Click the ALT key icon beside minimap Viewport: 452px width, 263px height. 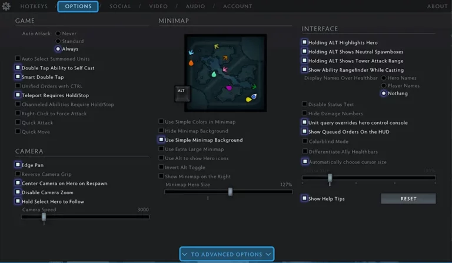point(182,94)
